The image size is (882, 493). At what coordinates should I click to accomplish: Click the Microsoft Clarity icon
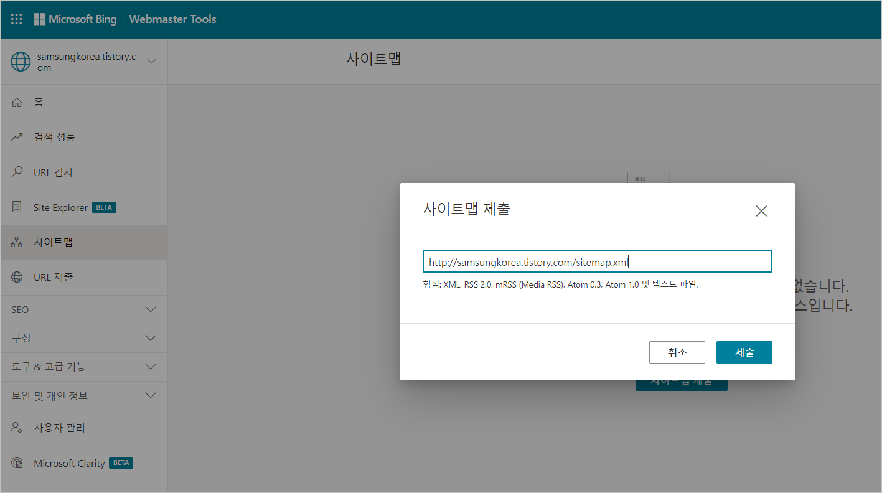pos(17,463)
